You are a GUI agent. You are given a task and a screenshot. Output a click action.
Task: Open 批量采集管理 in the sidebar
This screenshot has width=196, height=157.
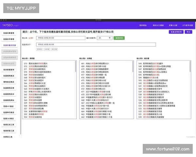[x=9, y=33]
